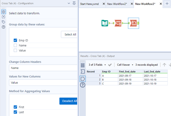The height and width of the screenshot is (116, 171).
Task: Select cell 2021-10-17 in results
Action: pyautogui.click(x=155, y=76)
